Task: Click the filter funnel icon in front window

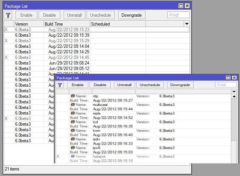Action: pos(60,85)
